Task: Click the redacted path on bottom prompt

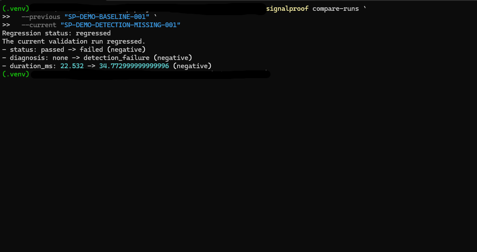Action: (150, 74)
